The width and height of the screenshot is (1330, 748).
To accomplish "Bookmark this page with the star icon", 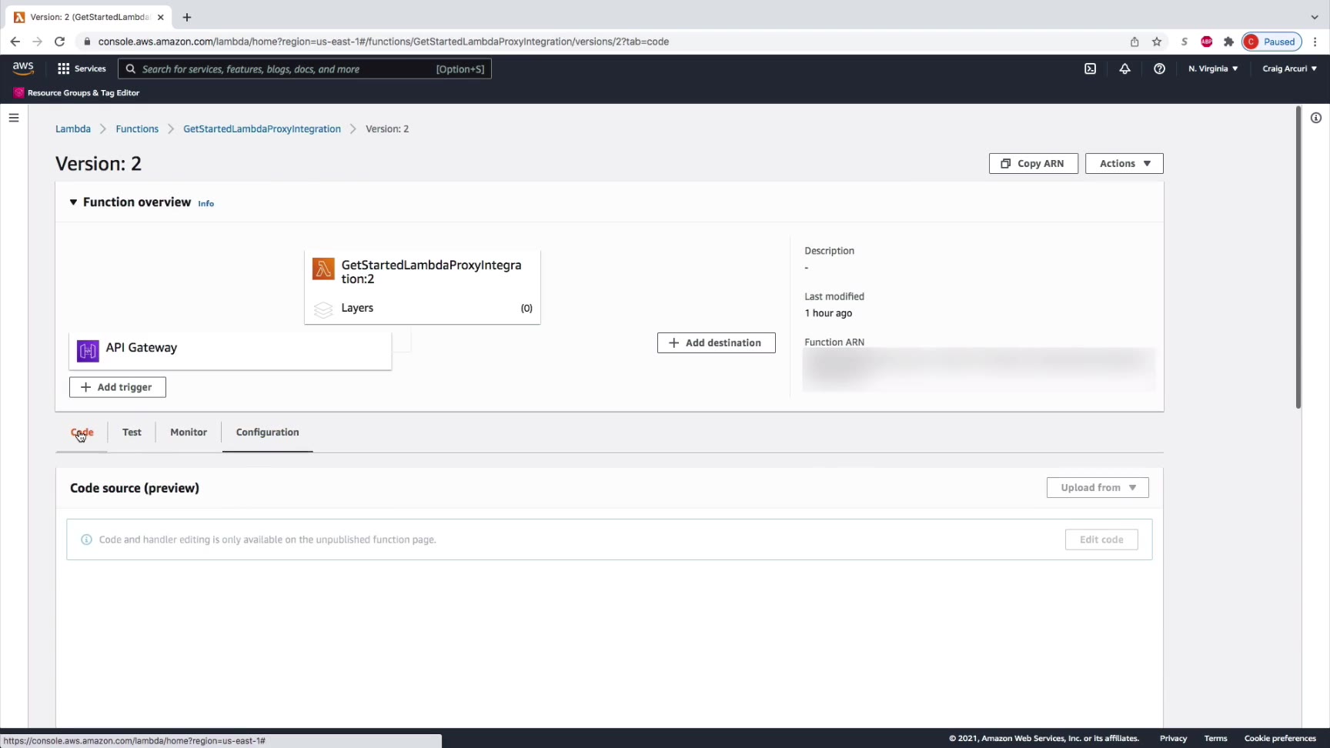I will pyautogui.click(x=1157, y=42).
